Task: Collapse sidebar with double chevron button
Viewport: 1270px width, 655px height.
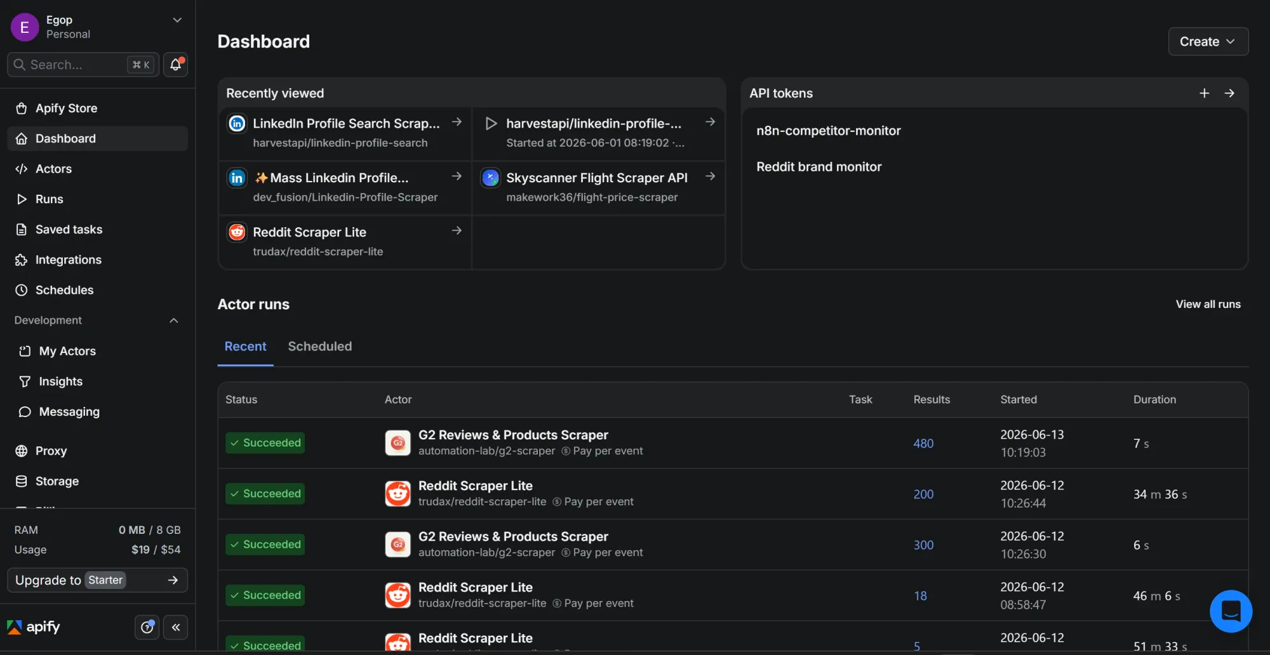Action: tap(176, 627)
